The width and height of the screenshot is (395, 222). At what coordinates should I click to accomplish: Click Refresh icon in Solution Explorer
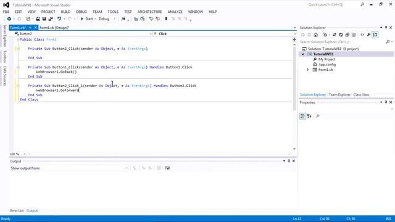(x=341, y=35)
